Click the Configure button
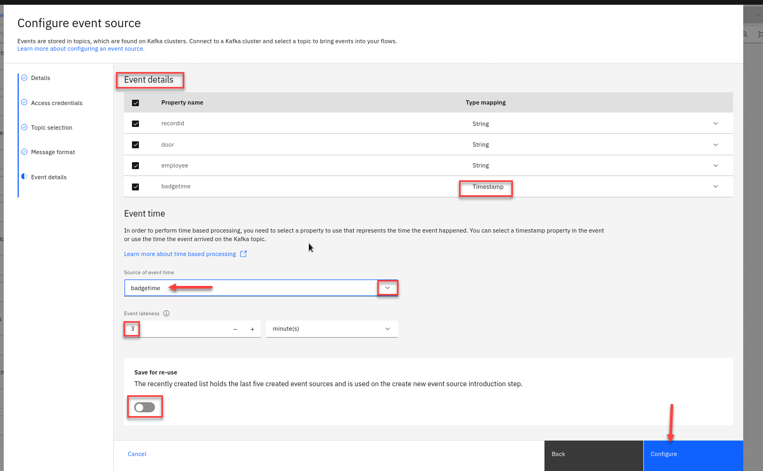The height and width of the screenshot is (471, 763). (x=692, y=454)
